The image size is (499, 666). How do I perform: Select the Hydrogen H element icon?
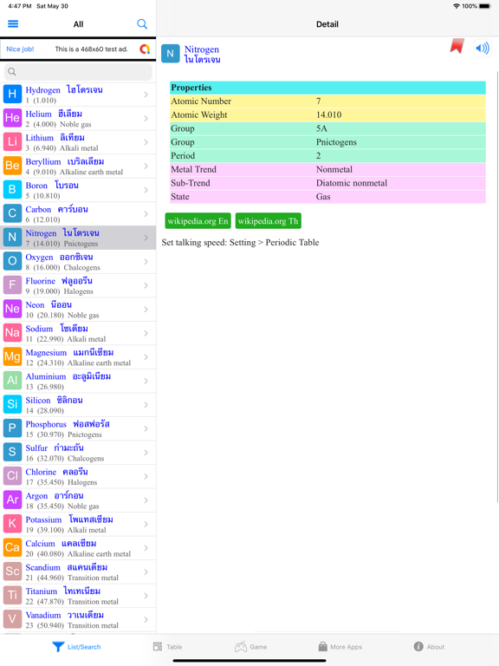pyautogui.click(x=12, y=94)
